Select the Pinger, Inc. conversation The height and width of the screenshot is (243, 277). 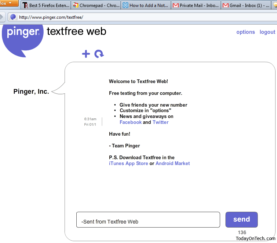31,92
